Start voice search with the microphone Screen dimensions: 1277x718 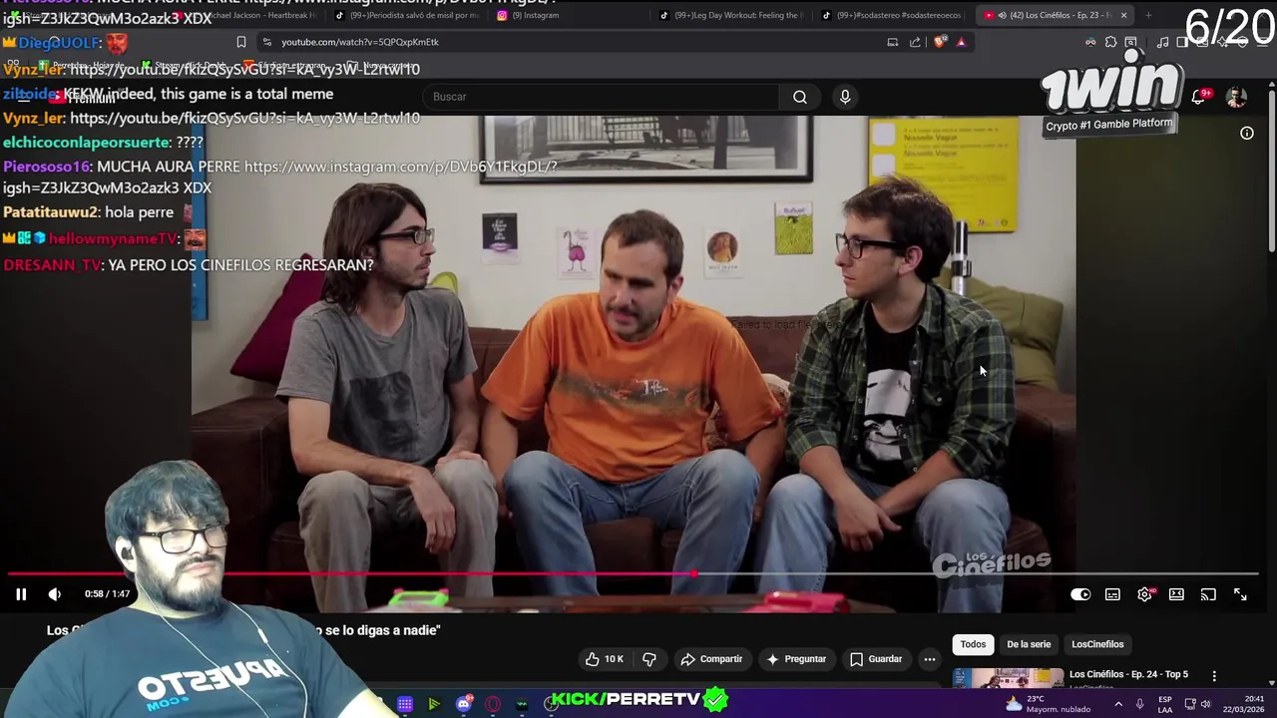pos(845,97)
